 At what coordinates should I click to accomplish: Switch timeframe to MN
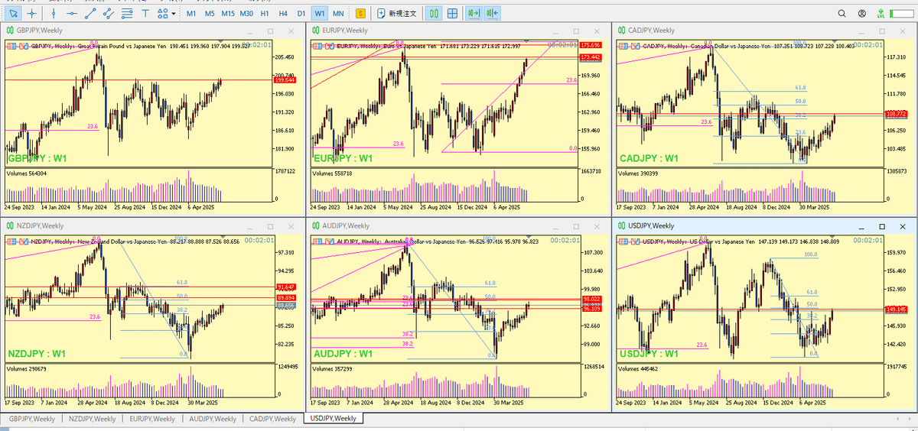tap(338, 14)
